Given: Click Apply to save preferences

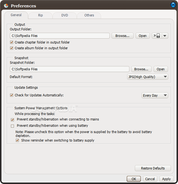Looking at the screenshot, I should [x=166, y=179].
